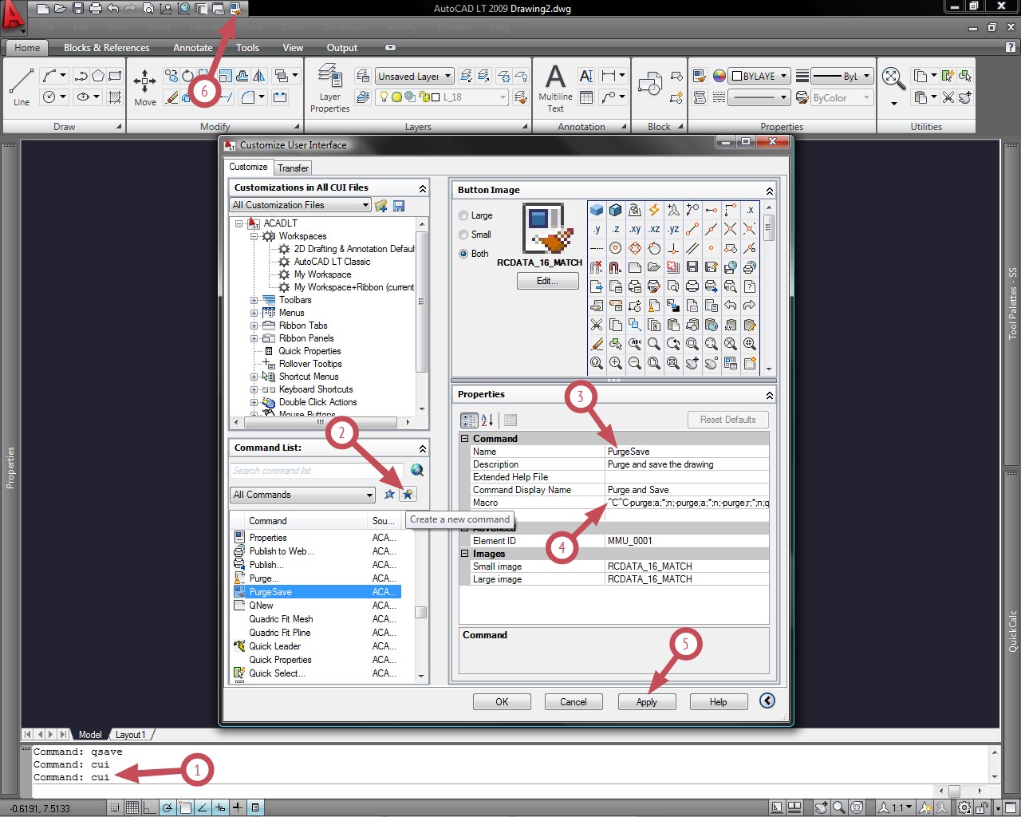Open the Annotate ribbon tab
Image resolution: width=1021 pixels, height=817 pixels.
tap(193, 48)
